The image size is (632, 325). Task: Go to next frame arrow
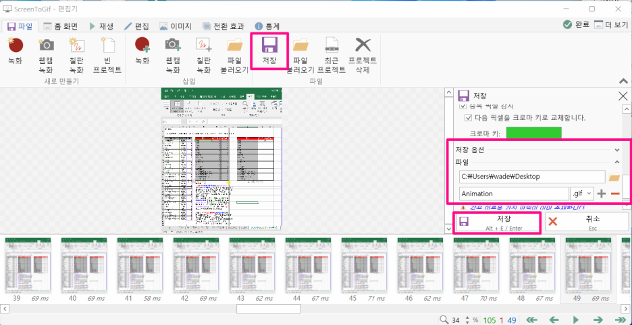598,320
